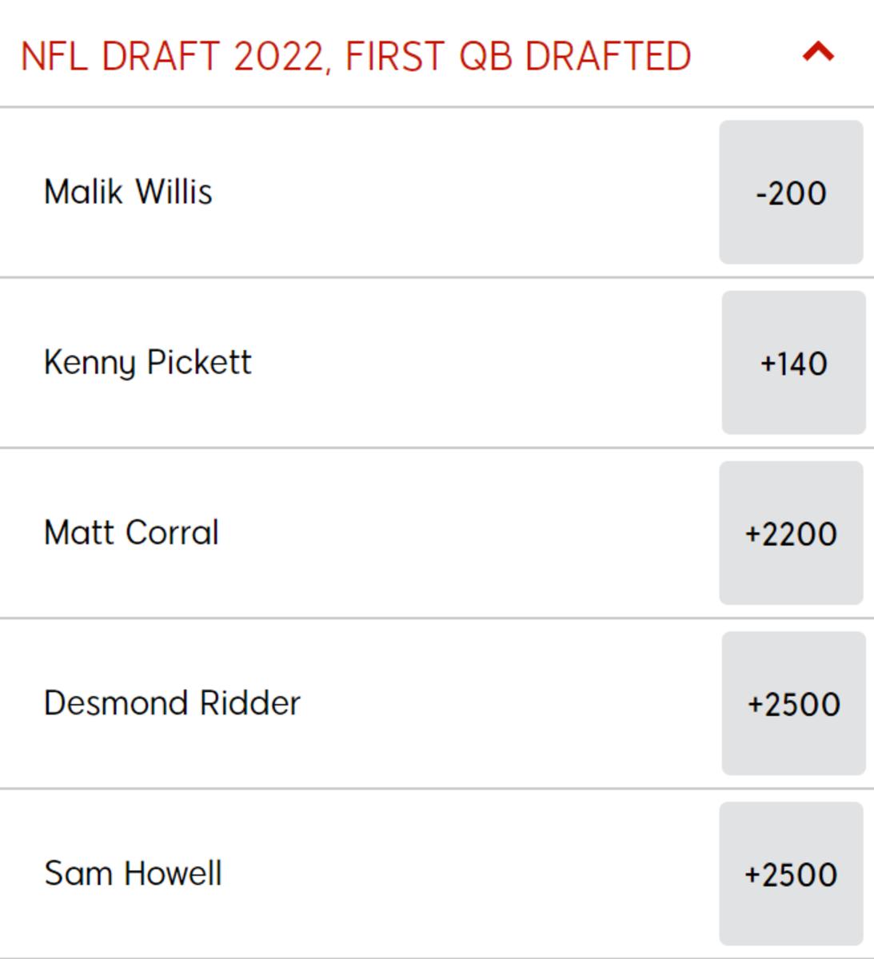Screen dimensions: 874x959
Task: Bet on Sam Howell's +2500 odds
Action: pyautogui.click(x=791, y=873)
